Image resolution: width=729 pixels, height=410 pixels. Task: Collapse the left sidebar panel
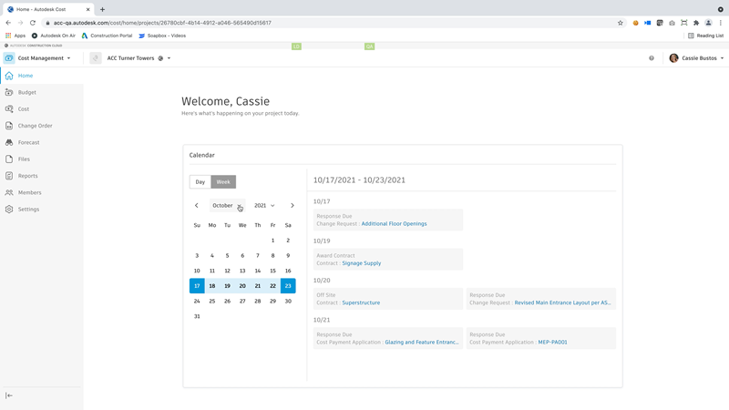tap(9, 395)
